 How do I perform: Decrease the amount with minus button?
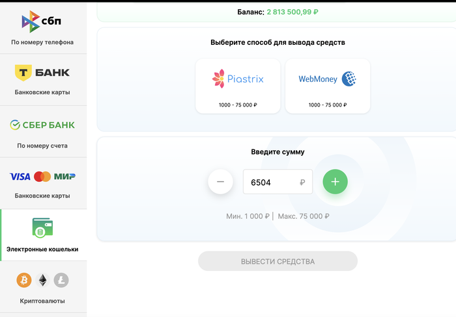(x=220, y=182)
